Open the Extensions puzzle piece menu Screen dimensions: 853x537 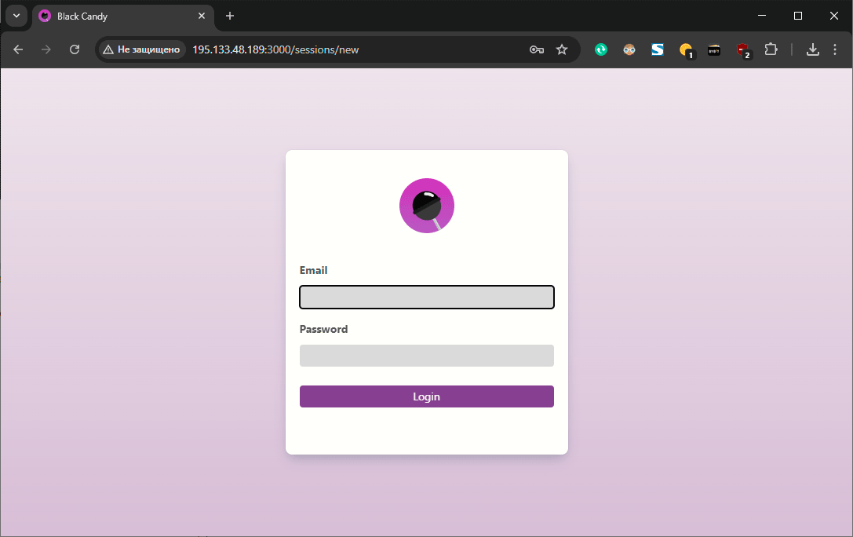tap(771, 49)
